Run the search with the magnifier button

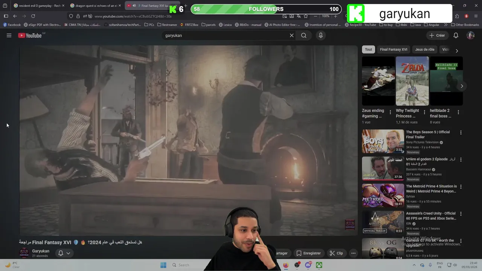click(304, 35)
